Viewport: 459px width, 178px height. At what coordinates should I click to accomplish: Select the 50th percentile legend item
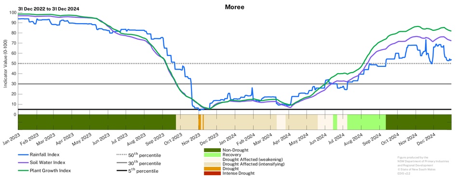tap(138, 155)
